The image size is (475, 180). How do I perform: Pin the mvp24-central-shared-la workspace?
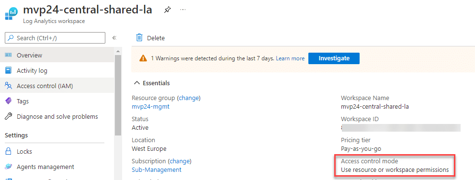(167, 10)
